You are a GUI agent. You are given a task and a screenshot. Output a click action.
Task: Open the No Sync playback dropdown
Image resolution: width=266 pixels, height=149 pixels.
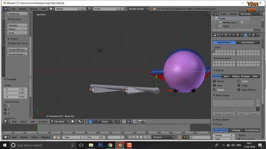pos(163,137)
